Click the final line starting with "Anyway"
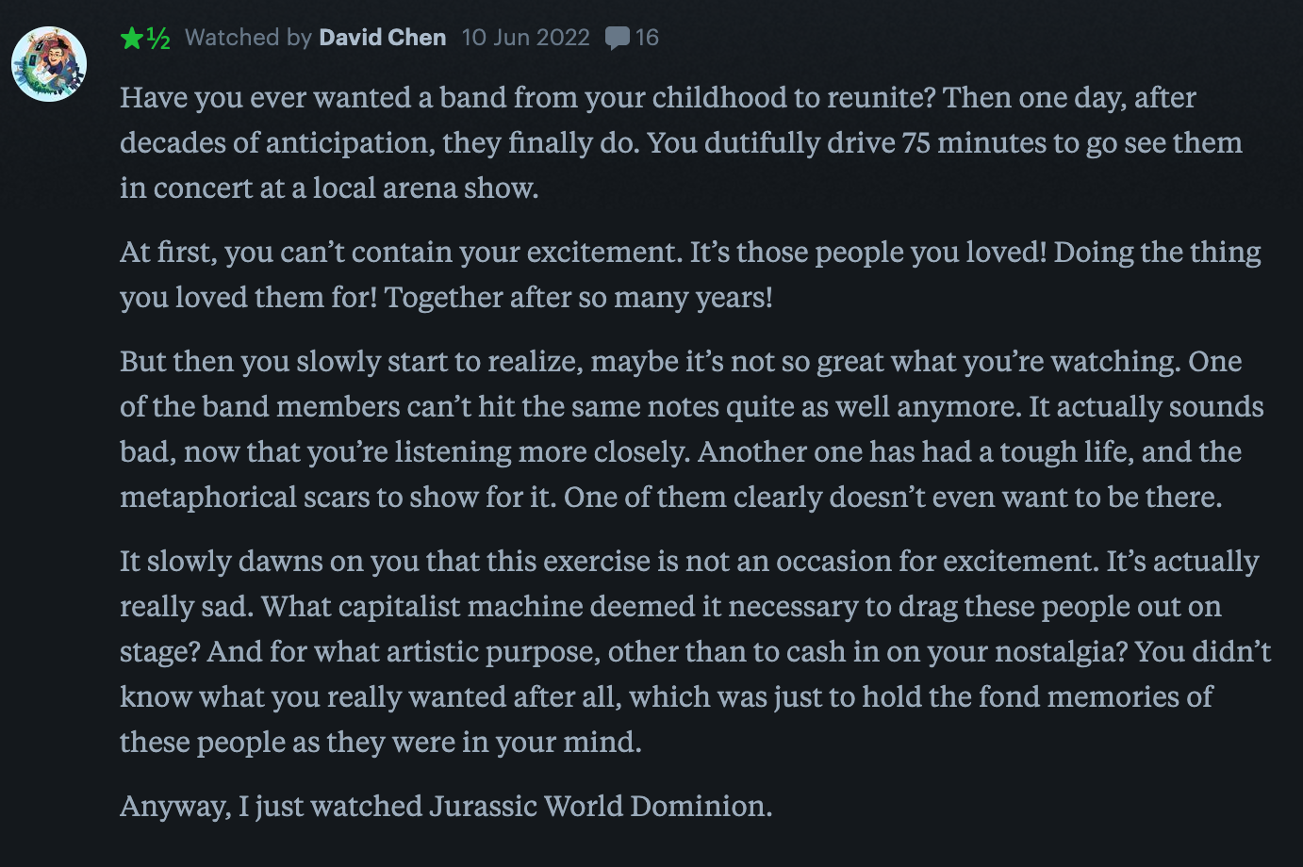Viewport: 1303px width, 867px height. pos(446,807)
